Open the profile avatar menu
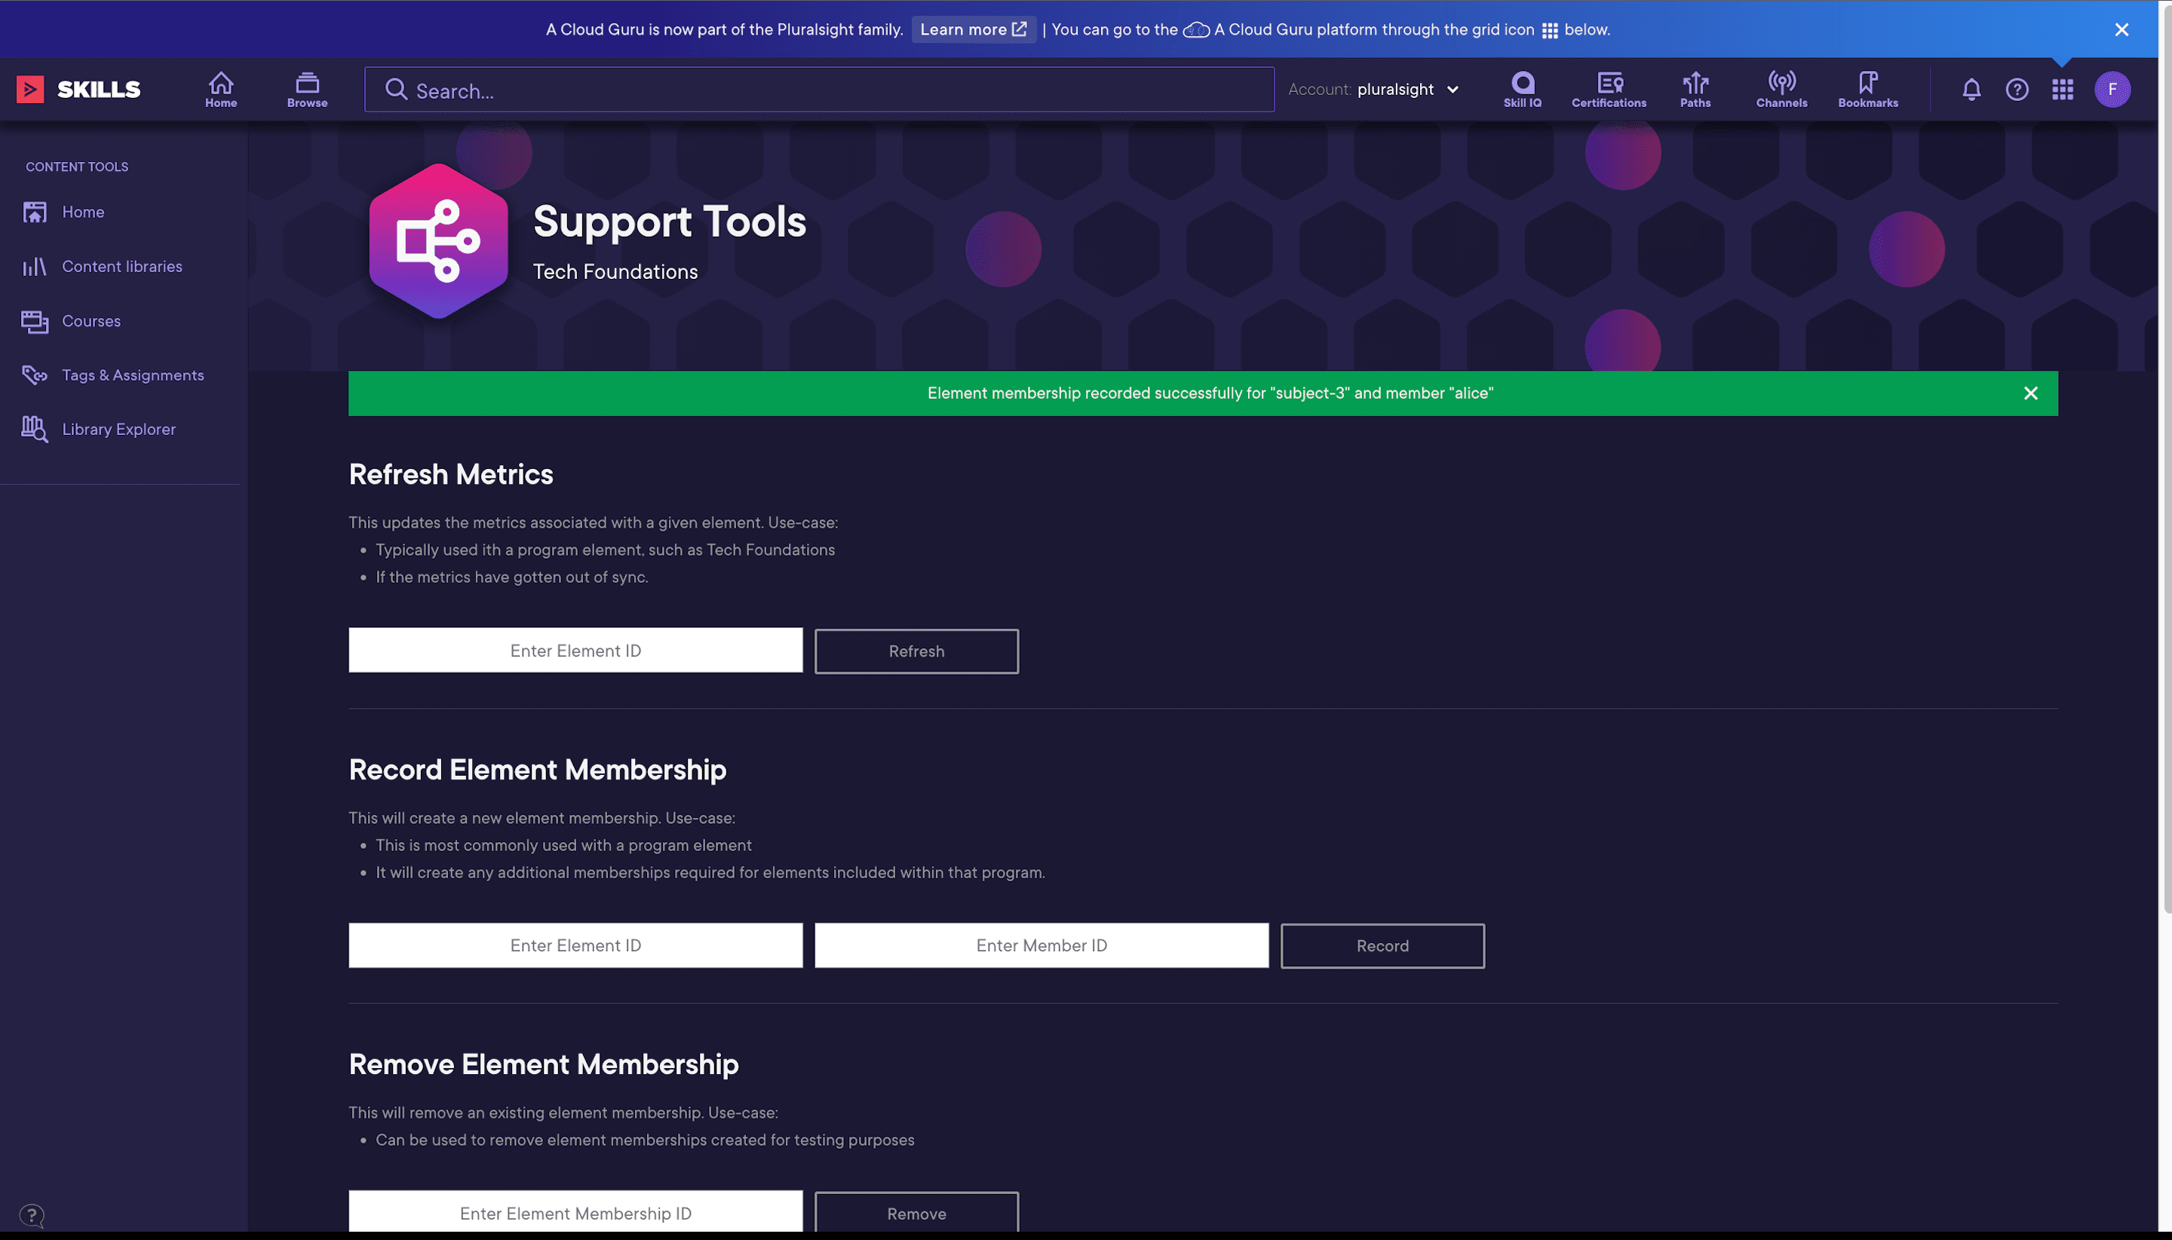2172x1240 pixels. [x=2112, y=89]
